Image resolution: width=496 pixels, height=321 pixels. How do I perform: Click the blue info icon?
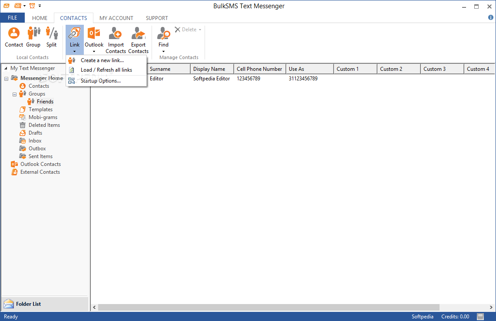coord(491,17)
